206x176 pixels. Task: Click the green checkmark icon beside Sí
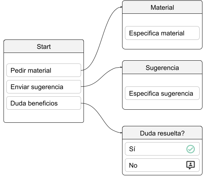(190, 149)
